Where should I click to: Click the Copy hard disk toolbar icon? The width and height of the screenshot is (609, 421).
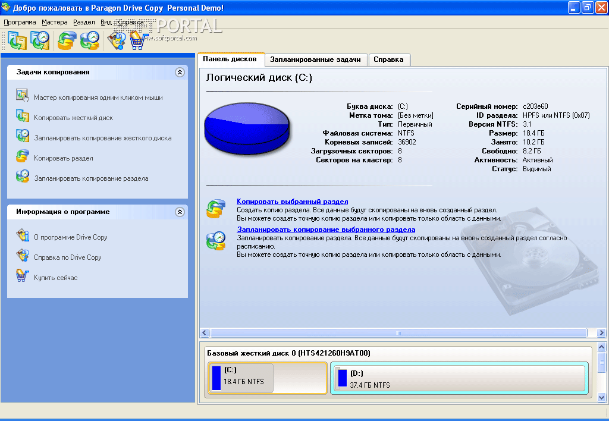pyautogui.click(x=17, y=40)
